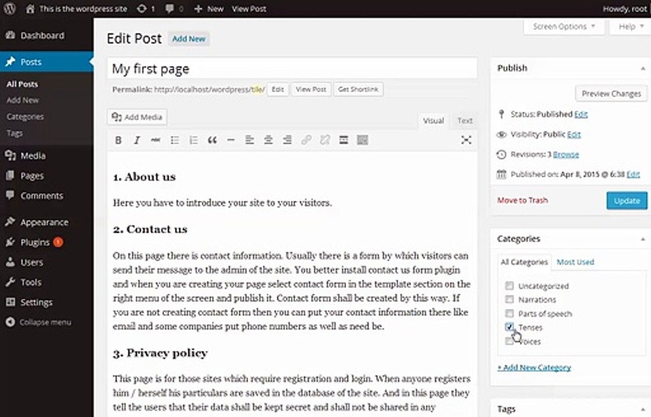The image size is (651, 417).
Task: Collapse the Categories panel
Action: (x=643, y=239)
